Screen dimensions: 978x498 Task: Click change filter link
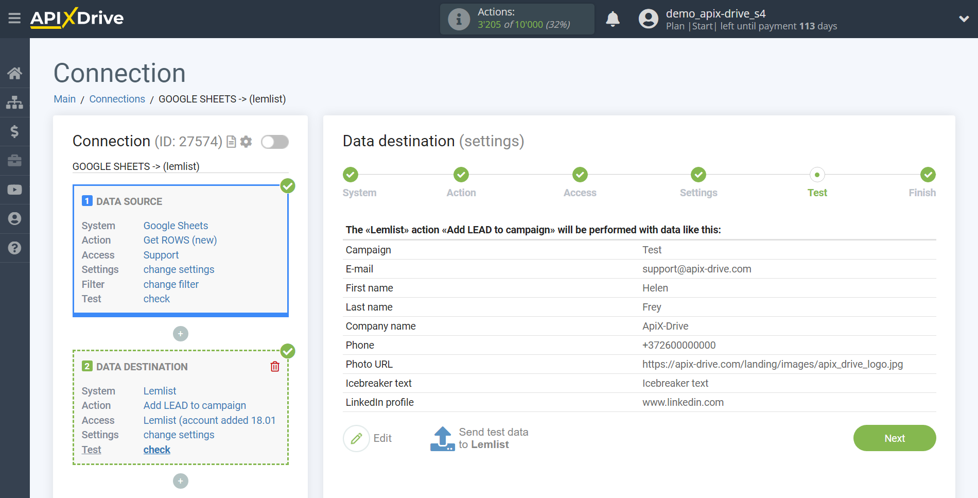click(171, 284)
